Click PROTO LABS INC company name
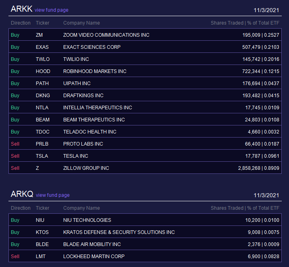 [x=83, y=144]
